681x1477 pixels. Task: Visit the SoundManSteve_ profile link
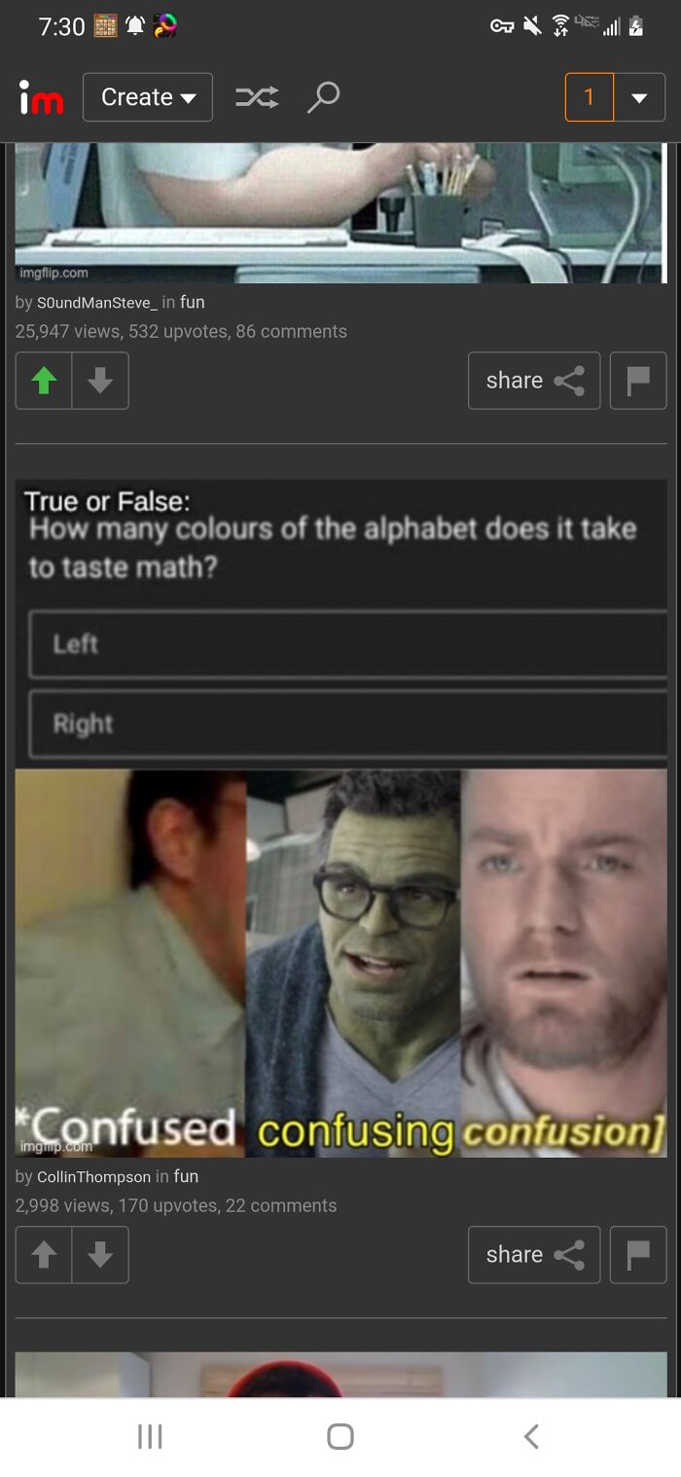(x=97, y=303)
